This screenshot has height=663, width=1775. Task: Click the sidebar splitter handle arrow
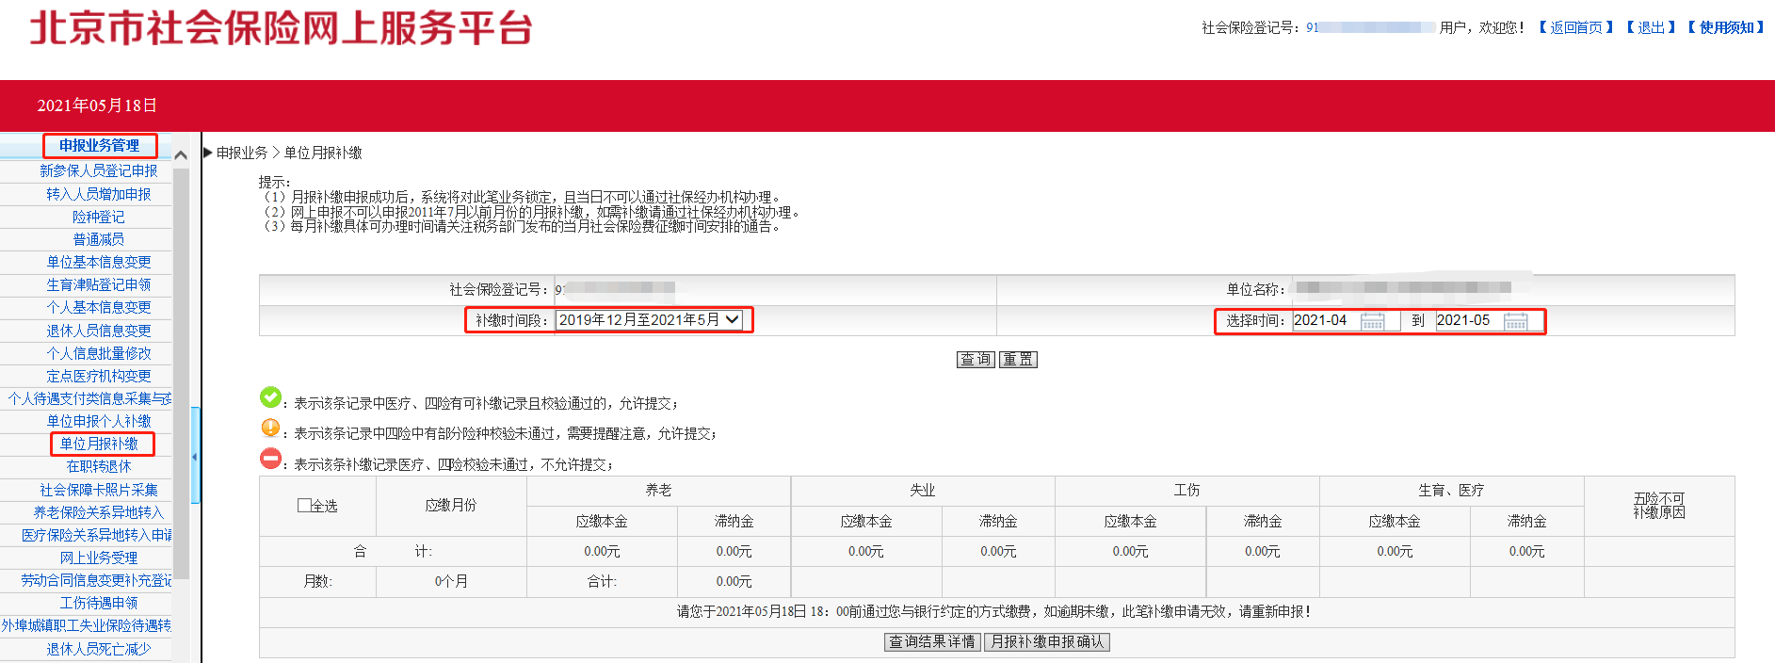[x=195, y=457]
